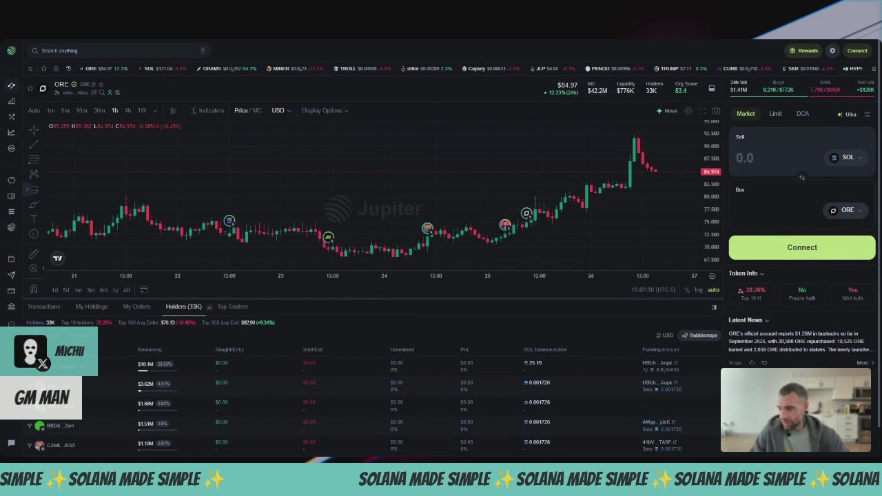Switch to the DCA tab
Viewport: 882px width, 496px height.
(x=803, y=114)
